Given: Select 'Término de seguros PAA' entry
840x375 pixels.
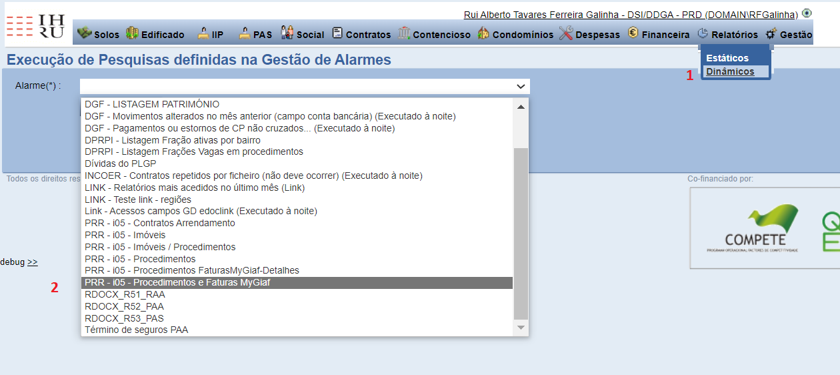Looking at the screenshot, I should [x=137, y=330].
